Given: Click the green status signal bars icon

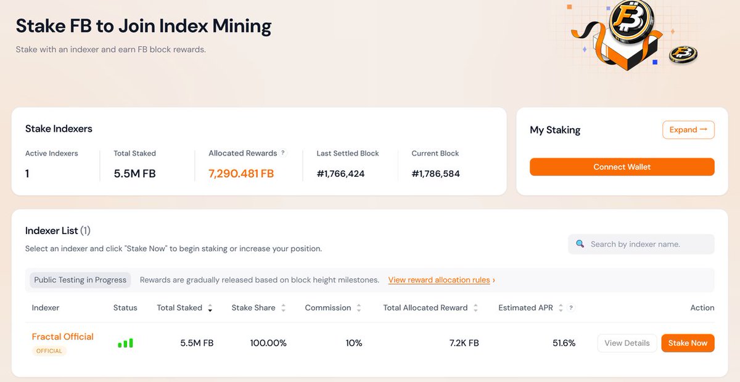Looking at the screenshot, I should click(x=125, y=343).
